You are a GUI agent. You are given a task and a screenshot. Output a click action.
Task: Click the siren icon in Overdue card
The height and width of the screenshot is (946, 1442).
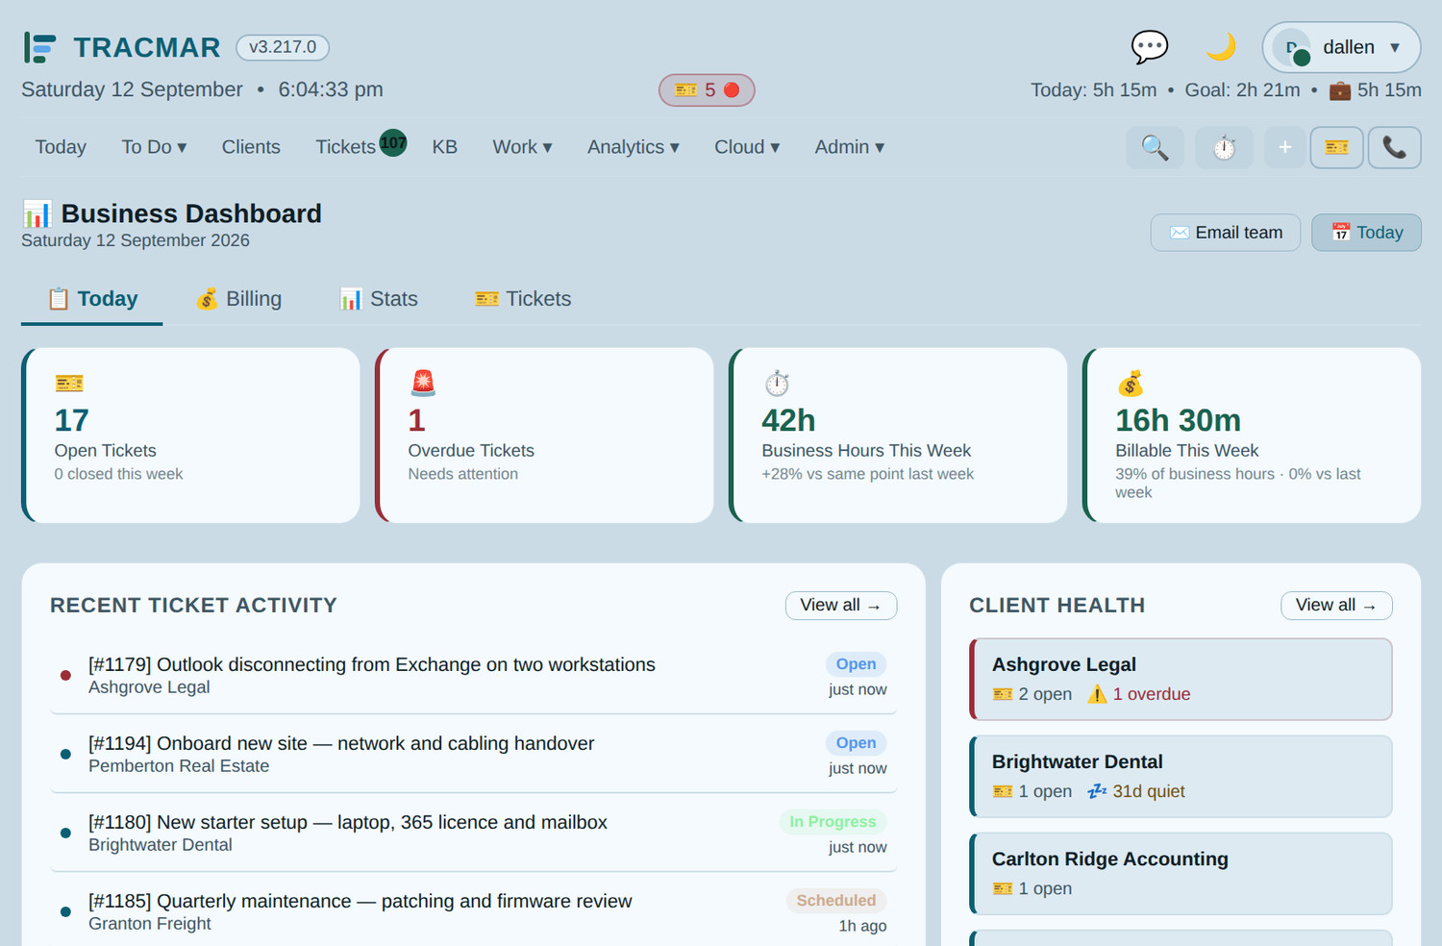point(423,384)
